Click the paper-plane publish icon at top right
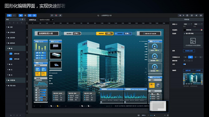 (196, 16)
